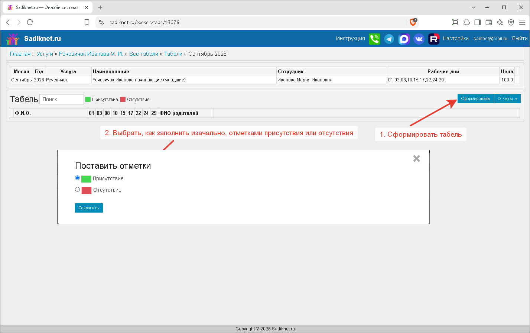Click the screenshot capture icon in the toolbar

[x=455, y=22]
